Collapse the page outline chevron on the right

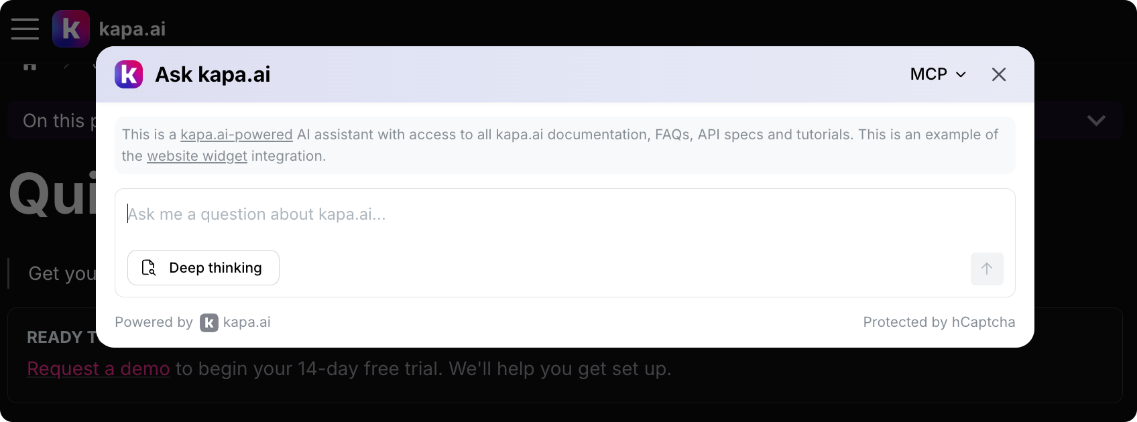tap(1097, 121)
